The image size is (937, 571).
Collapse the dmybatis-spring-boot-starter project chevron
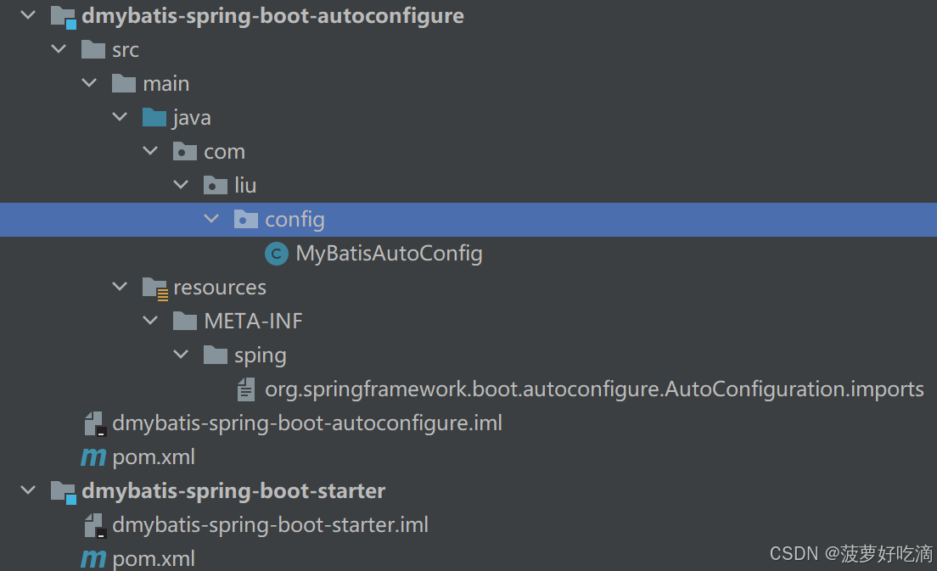point(27,490)
